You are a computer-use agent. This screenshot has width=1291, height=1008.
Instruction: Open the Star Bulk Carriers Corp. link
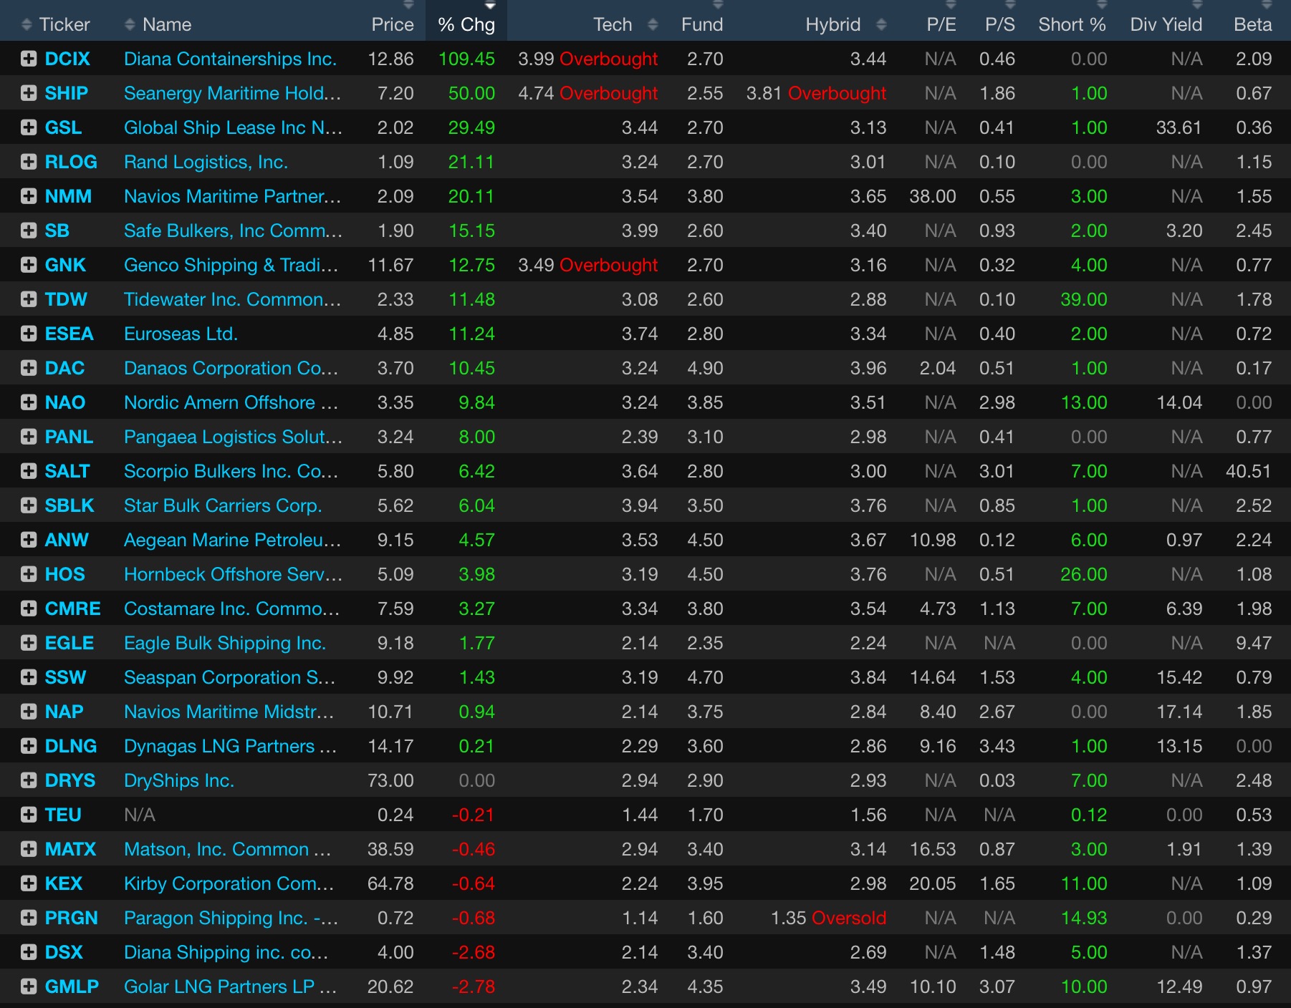click(223, 505)
